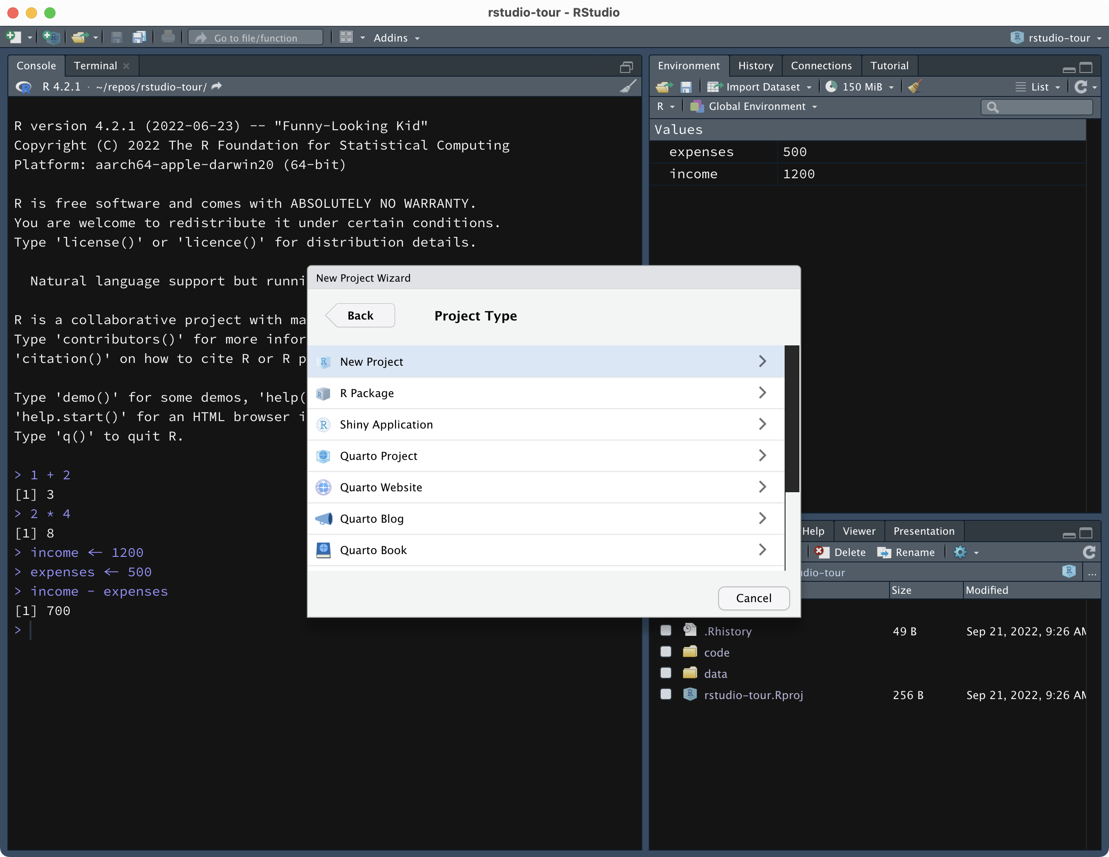Click the view working directory arrow icon
This screenshot has height=857, width=1109.
click(217, 87)
